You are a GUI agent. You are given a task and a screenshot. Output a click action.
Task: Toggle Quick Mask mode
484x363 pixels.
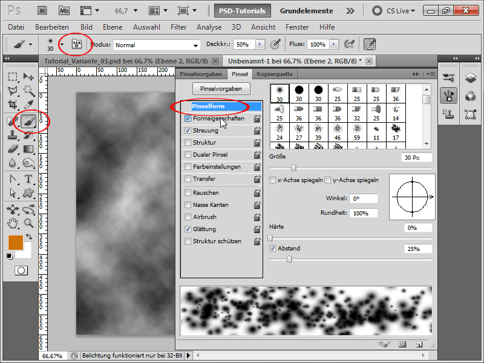pyautogui.click(x=21, y=270)
